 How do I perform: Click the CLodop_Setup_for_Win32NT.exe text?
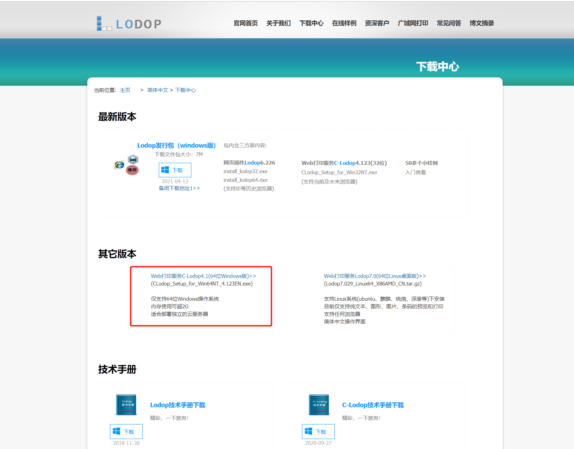339,172
